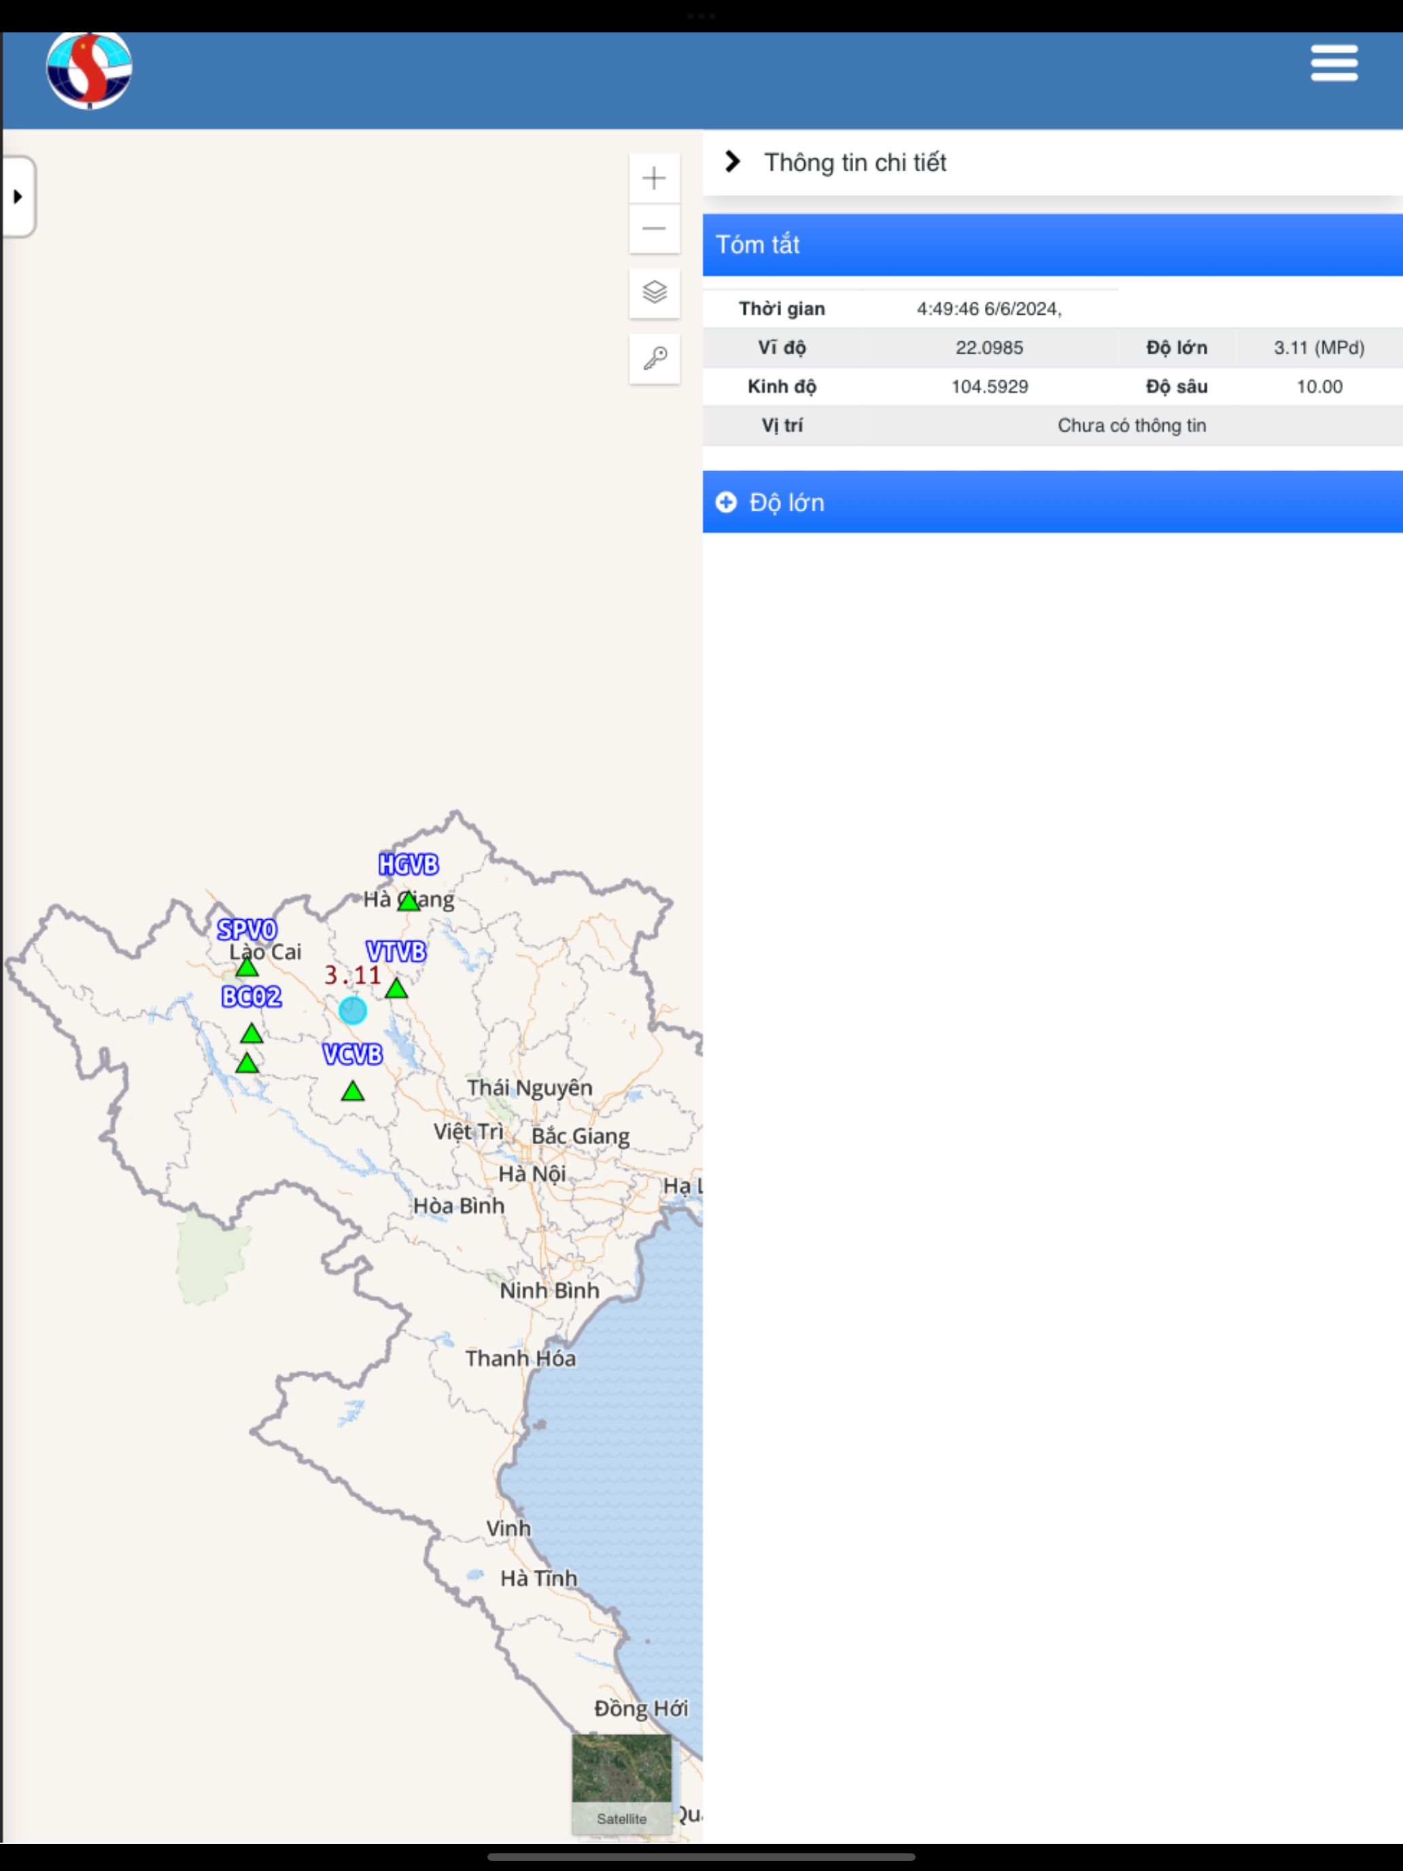Select the HGVB station triangle

point(409,902)
